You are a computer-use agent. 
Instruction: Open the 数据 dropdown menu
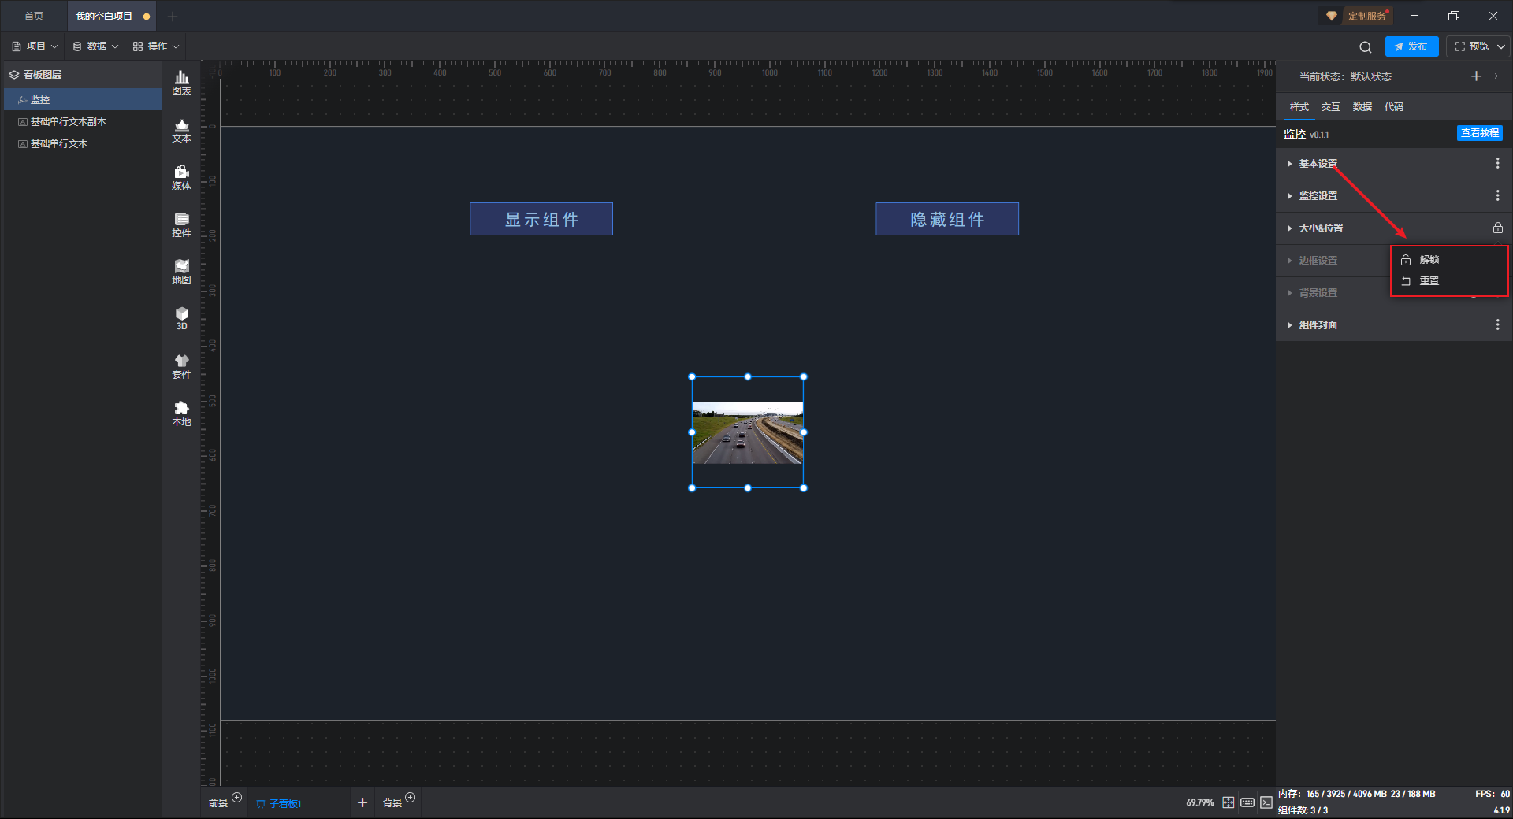95,46
